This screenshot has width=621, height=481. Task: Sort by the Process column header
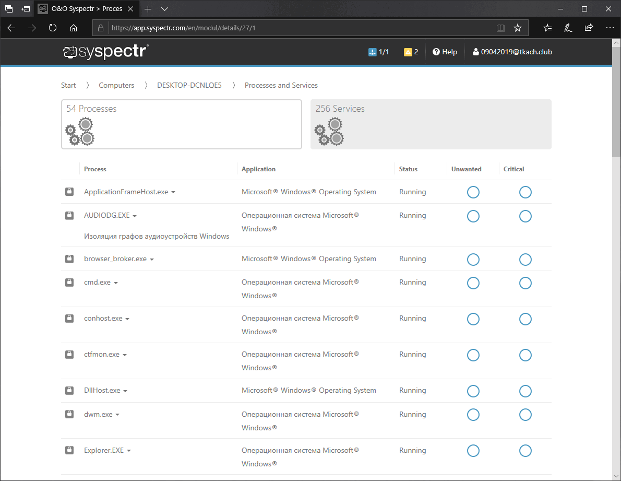pos(95,169)
